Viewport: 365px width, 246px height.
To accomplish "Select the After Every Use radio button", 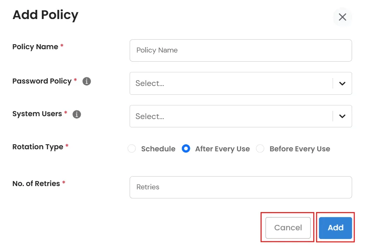I will pos(186,149).
